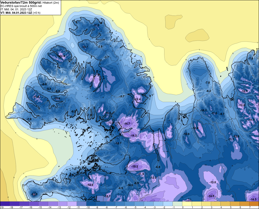Screen dimensions: 259x209
Task: Click the IT initial time line in header
Action: click(16, 9)
